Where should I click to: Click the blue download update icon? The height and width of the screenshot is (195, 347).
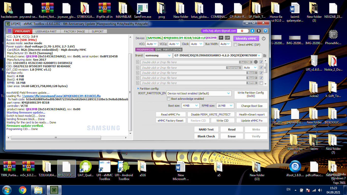point(252,31)
